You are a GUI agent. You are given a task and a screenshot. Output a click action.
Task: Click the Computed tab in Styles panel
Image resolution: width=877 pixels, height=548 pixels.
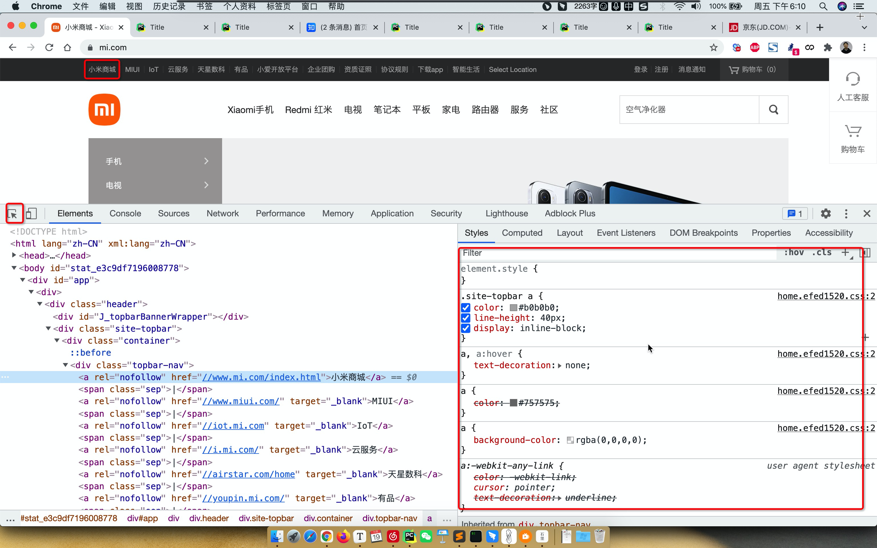(522, 233)
